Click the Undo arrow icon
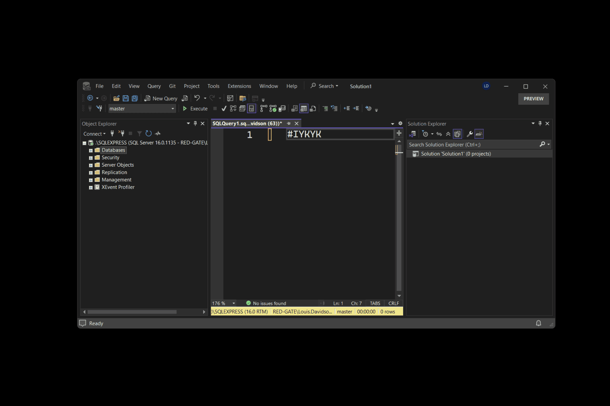This screenshot has height=406, width=610. (x=197, y=98)
